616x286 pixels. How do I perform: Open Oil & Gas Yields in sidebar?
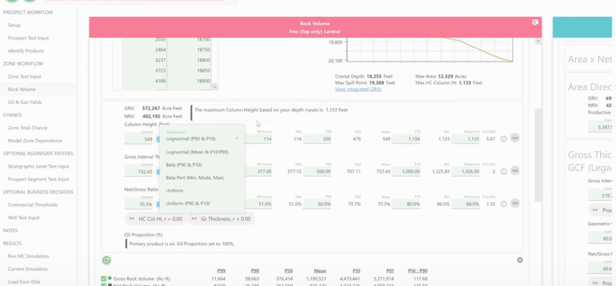tap(25, 102)
